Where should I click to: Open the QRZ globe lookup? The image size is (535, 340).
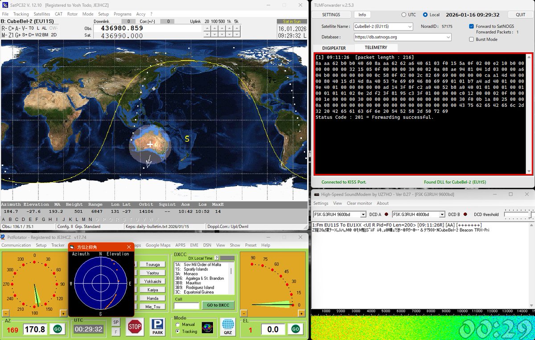tap(228, 327)
